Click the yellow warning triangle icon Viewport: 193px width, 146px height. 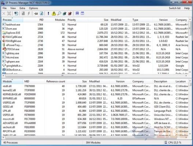click(54, 14)
